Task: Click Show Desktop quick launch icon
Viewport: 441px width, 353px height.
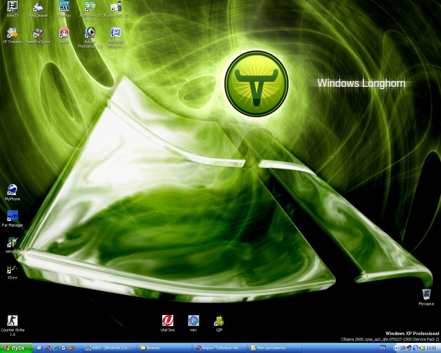Action: point(40,348)
